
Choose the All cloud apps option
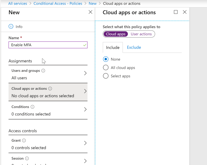106,68
